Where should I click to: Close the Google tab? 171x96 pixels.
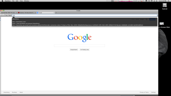(x=54, y=13)
